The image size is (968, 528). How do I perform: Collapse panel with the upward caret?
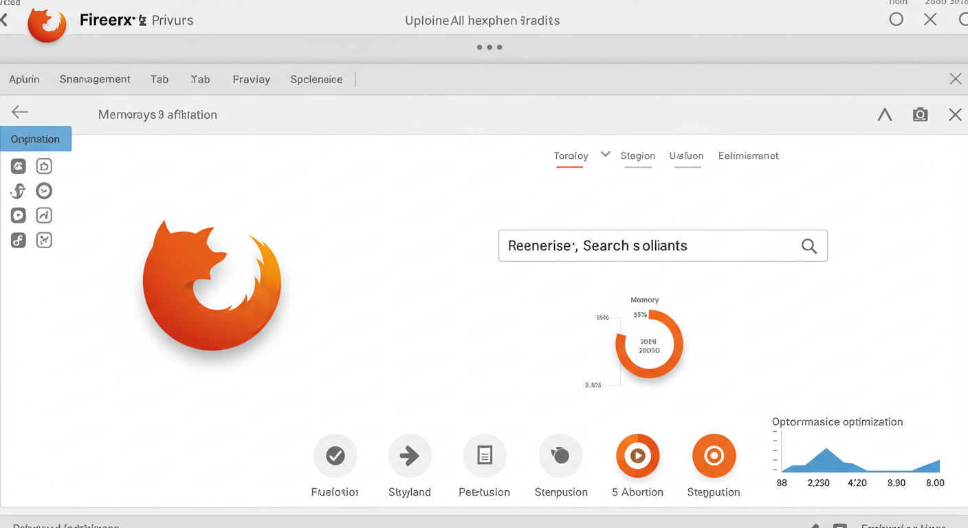[x=885, y=115]
